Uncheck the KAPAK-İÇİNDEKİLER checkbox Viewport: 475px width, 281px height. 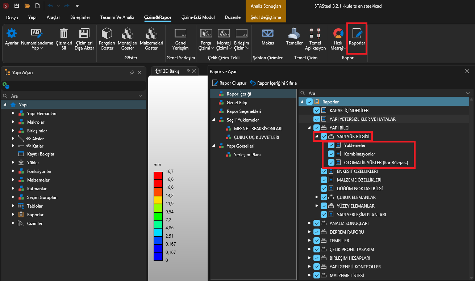click(x=317, y=111)
